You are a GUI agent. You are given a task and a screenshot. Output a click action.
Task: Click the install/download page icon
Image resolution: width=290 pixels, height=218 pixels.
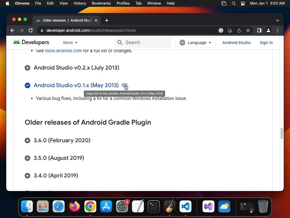(230, 30)
